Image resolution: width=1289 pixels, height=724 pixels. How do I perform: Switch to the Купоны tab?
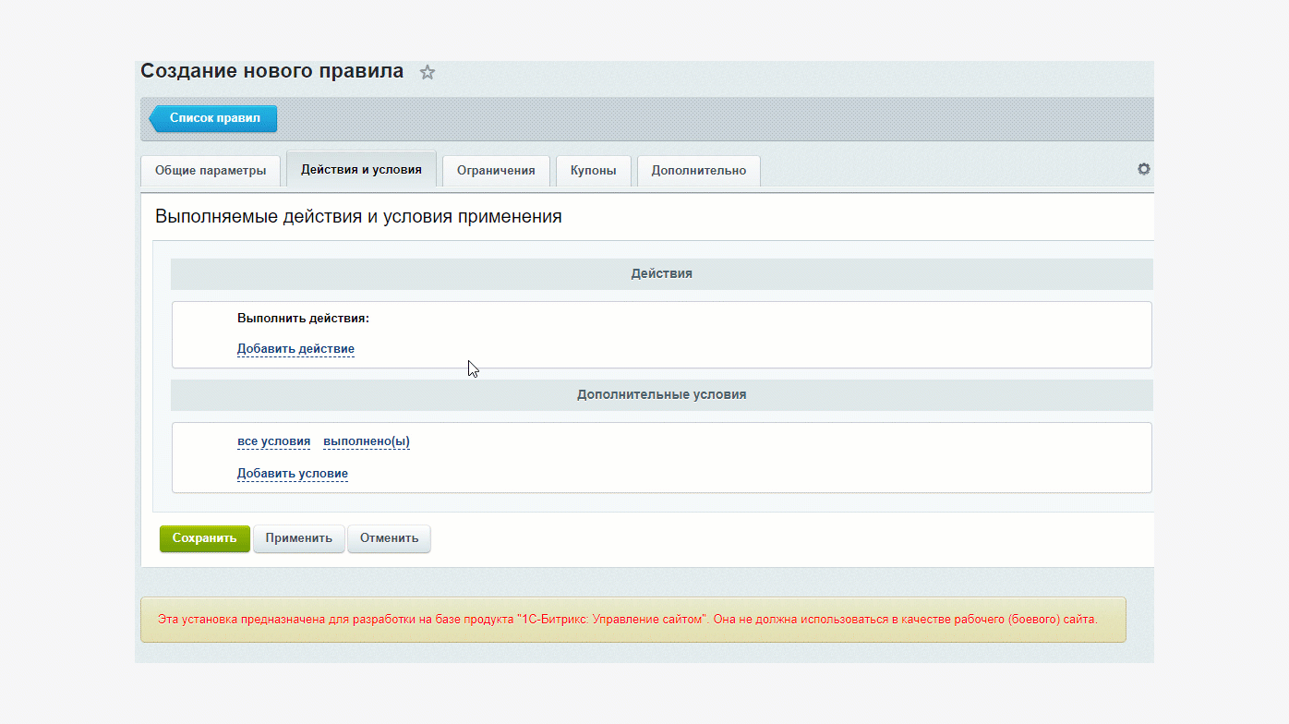pos(593,171)
